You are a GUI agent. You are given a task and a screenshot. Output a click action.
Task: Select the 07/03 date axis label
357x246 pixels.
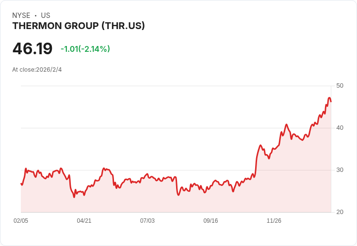tap(147, 221)
